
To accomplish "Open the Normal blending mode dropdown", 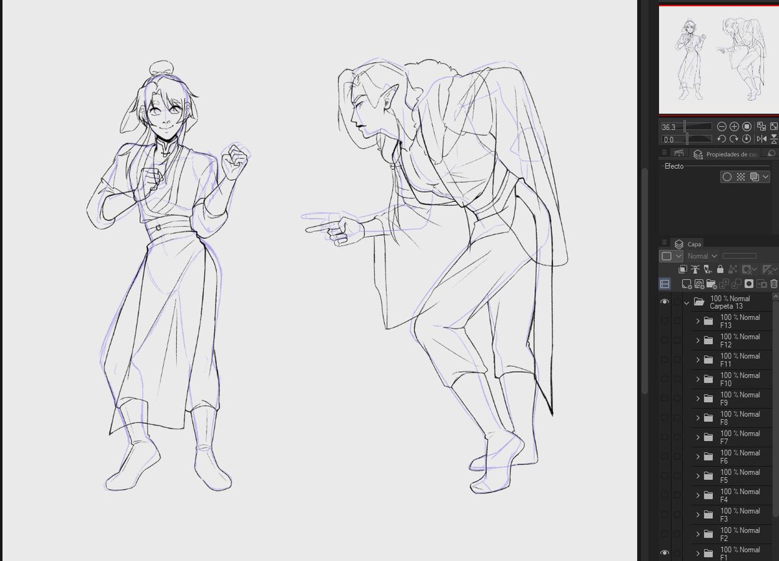I will pyautogui.click(x=702, y=256).
